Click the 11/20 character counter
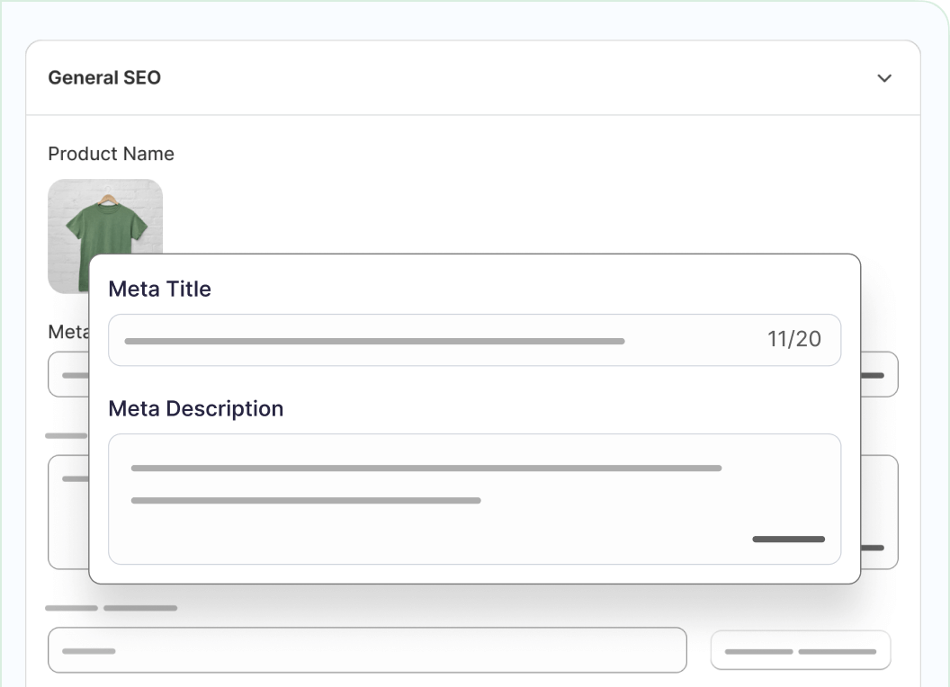 793,339
